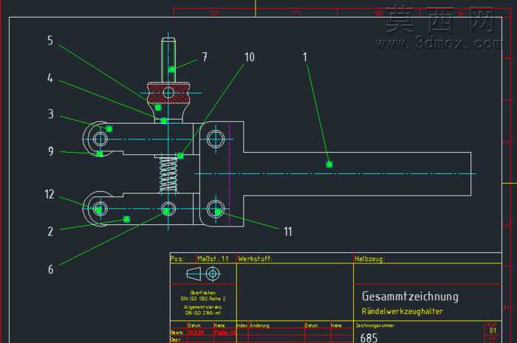Click sheet number '01' in title block
The width and height of the screenshot is (517, 343).
click(493, 330)
